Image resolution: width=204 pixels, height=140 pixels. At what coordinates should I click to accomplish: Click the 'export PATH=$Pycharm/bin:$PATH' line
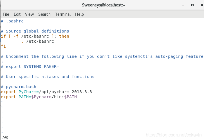click(39, 97)
